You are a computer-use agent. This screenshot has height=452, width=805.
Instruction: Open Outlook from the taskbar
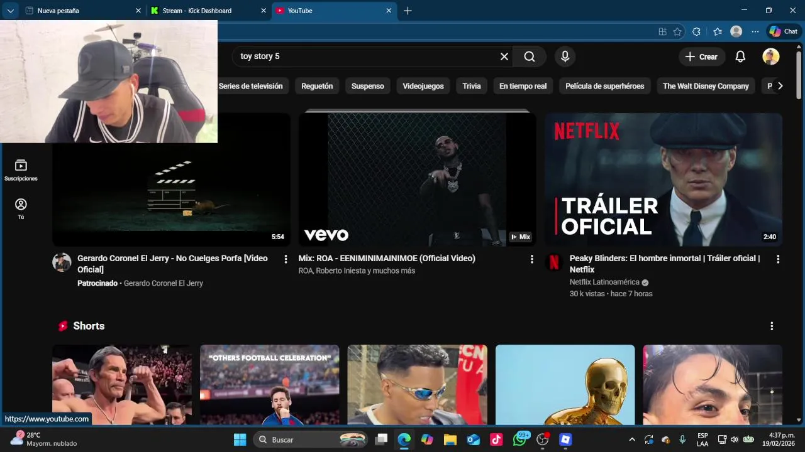point(473,439)
